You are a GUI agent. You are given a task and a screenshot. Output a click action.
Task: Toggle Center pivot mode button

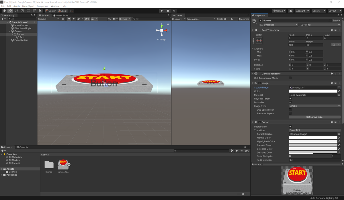click(x=50, y=11)
